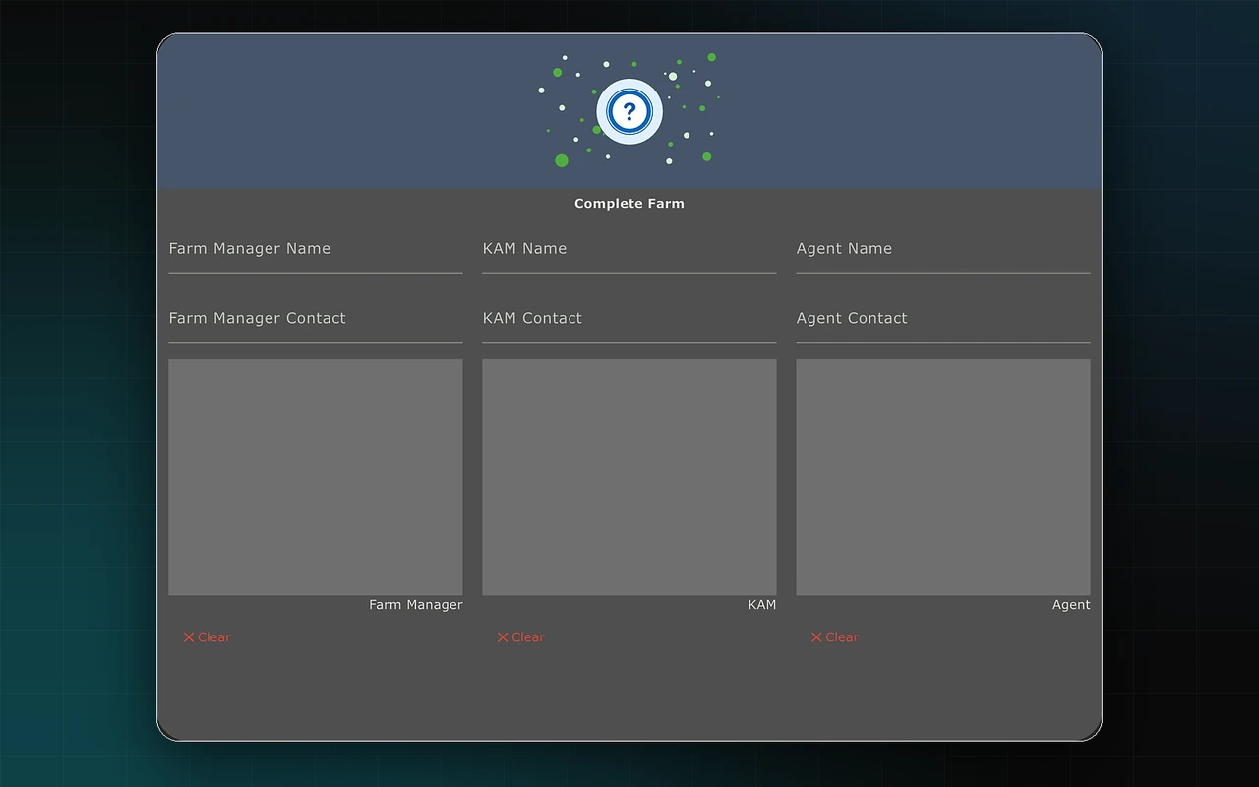Viewport: 1259px width, 787px height.
Task: Clear the KAM signature
Action: [x=520, y=637]
